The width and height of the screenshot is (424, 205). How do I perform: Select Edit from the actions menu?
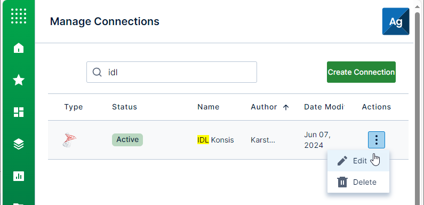coord(358,161)
